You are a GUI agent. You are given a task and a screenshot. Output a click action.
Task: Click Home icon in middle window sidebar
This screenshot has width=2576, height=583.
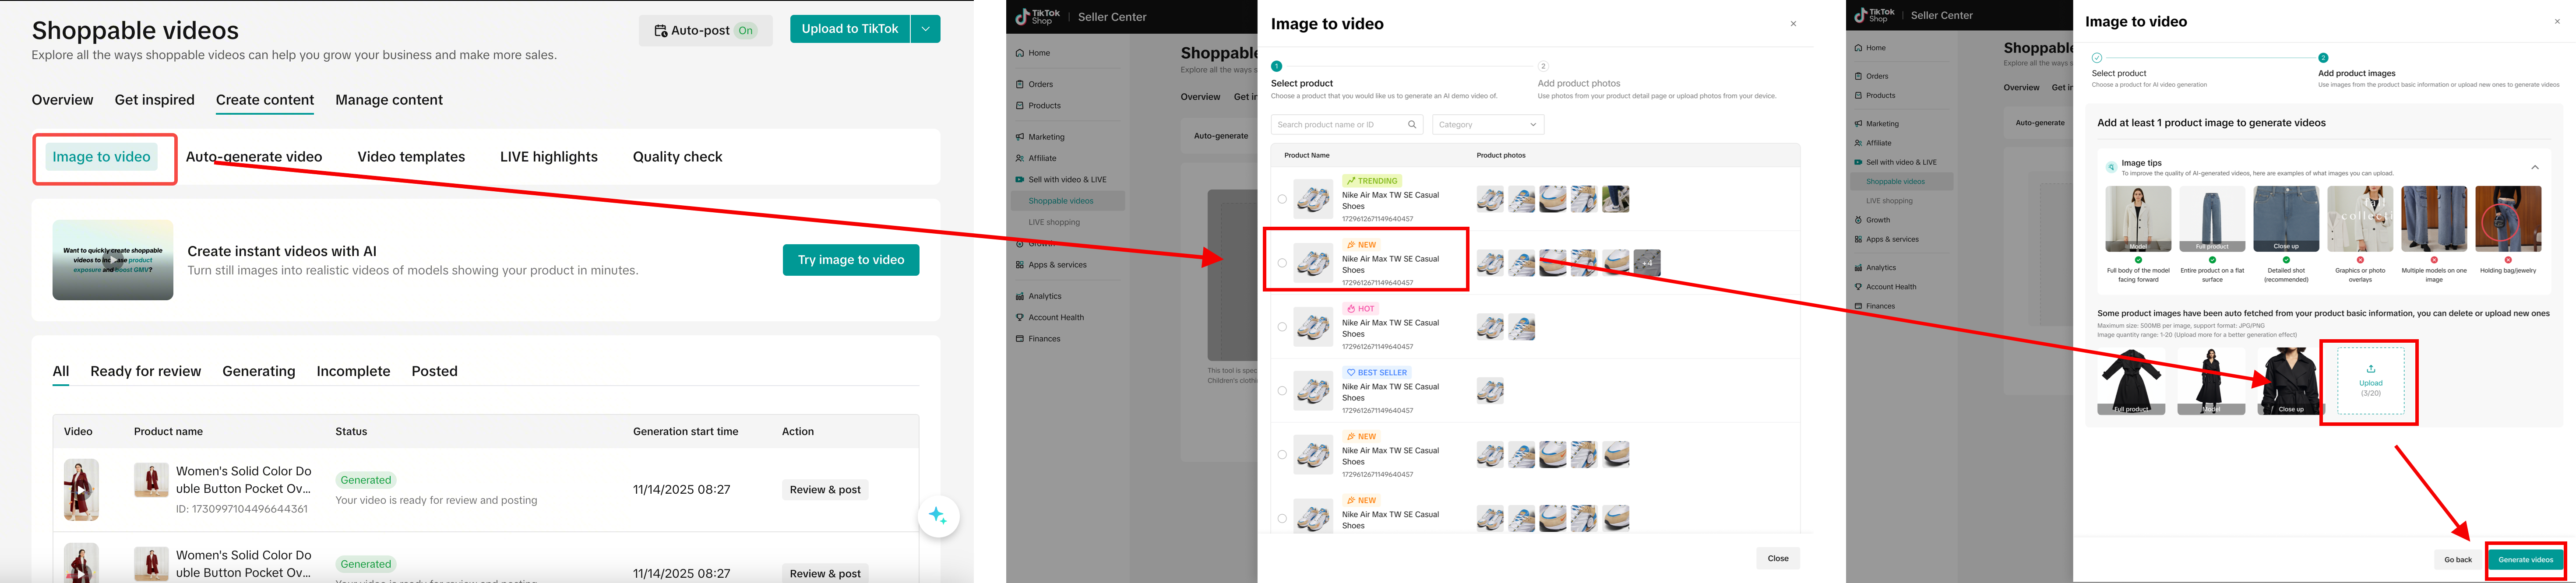pos(1019,53)
